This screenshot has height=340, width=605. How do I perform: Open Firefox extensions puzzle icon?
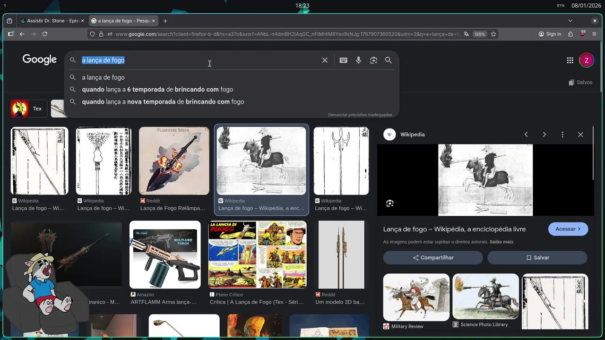pos(570,34)
